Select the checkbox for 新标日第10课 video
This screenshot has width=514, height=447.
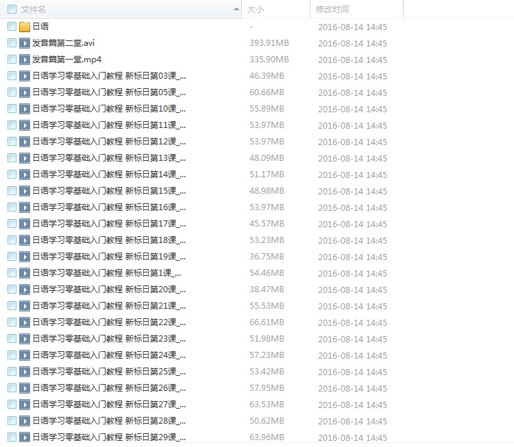(x=12, y=108)
